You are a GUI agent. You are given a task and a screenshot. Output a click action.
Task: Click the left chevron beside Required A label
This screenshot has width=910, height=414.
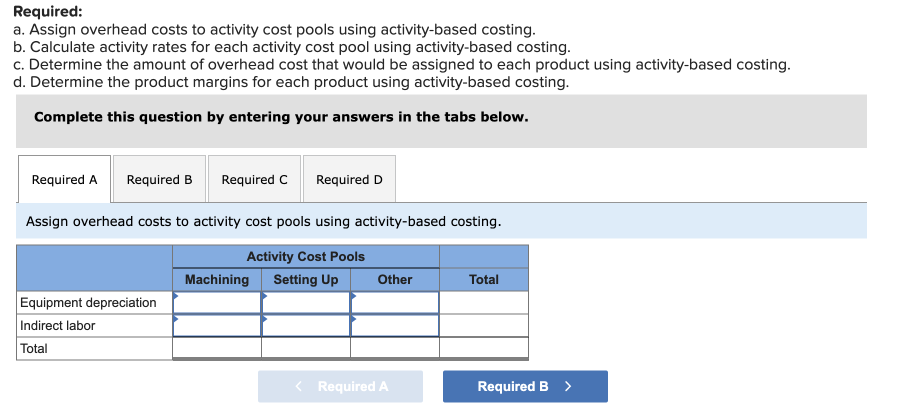coord(298,386)
